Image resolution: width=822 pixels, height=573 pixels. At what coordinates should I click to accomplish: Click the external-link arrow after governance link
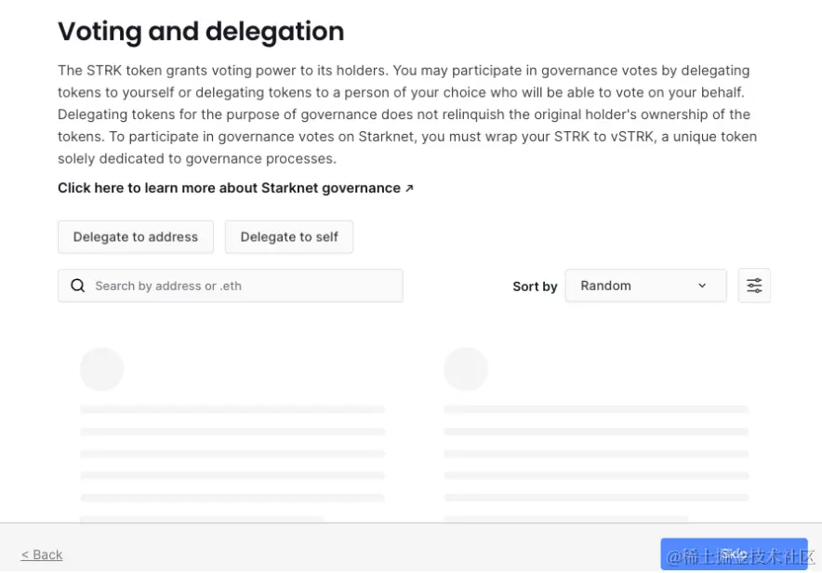click(409, 188)
